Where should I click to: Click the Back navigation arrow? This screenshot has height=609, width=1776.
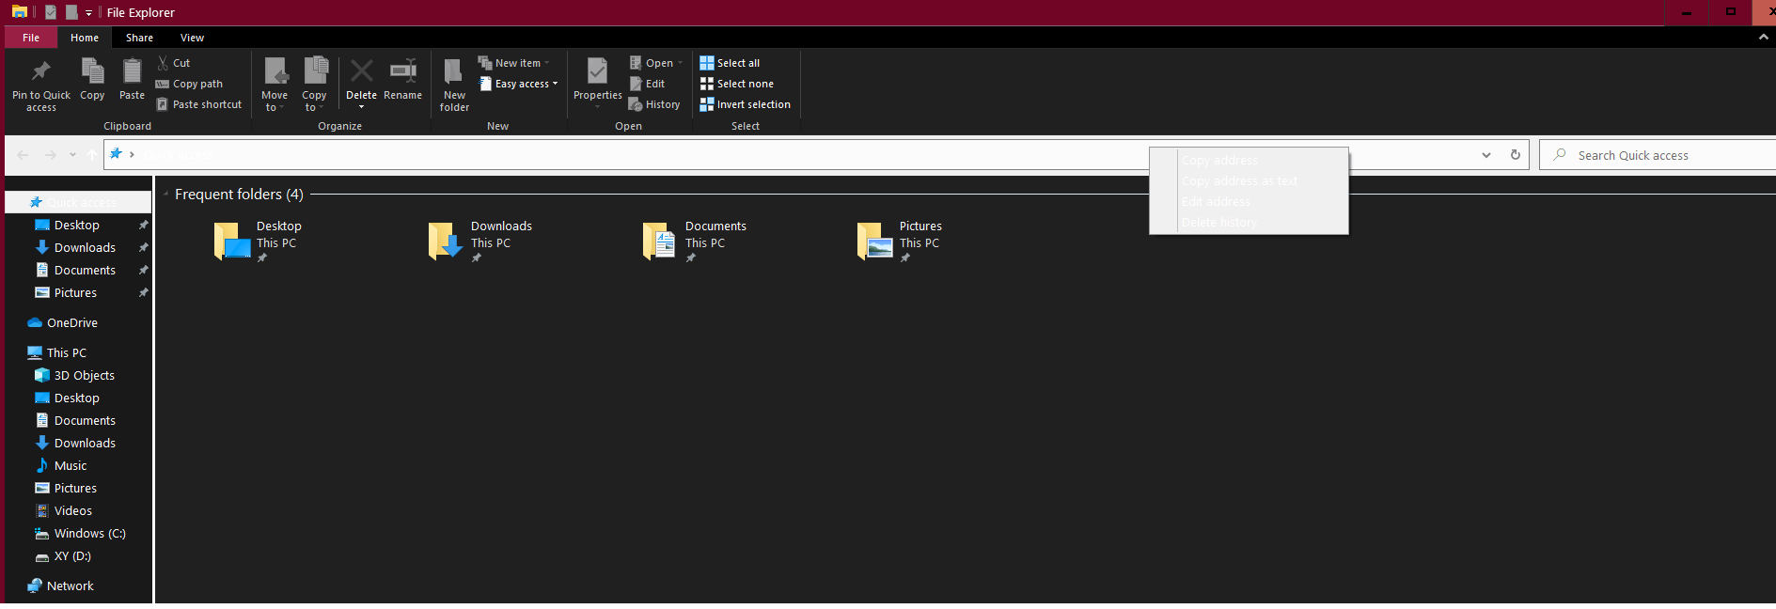(x=23, y=155)
